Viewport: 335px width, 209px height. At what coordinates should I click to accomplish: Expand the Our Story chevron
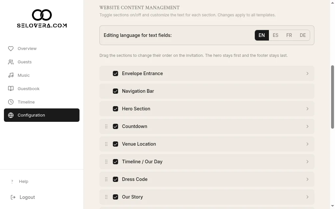[x=307, y=197]
